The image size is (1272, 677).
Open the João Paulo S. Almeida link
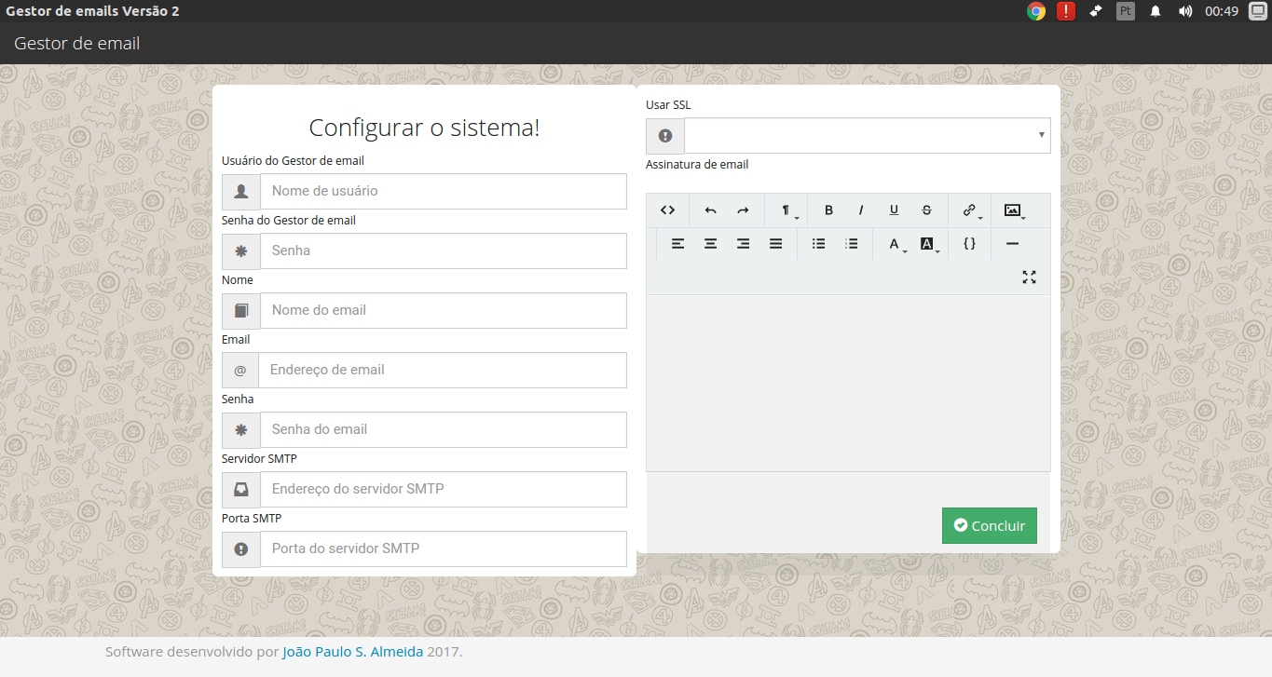pos(352,652)
